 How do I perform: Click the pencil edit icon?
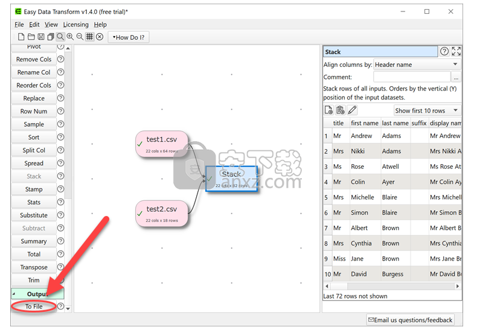(x=352, y=110)
